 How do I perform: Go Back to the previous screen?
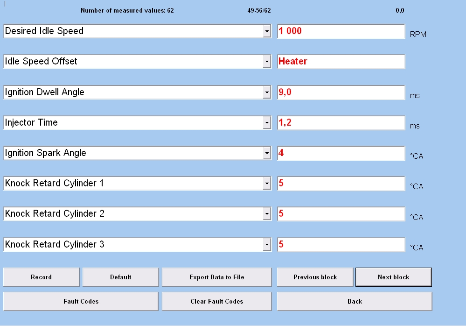pyautogui.click(x=355, y=302)
